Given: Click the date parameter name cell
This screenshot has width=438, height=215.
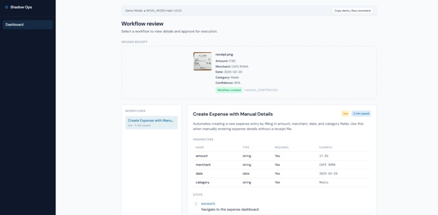Looking at the screenshot, I should [x=199, y=173].
